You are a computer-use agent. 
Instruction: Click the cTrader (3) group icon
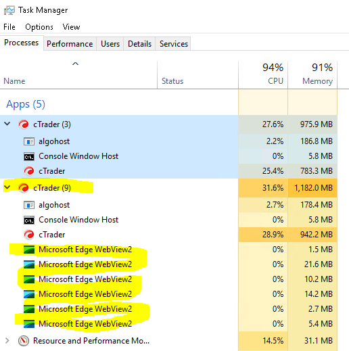(x=24, y=124)
